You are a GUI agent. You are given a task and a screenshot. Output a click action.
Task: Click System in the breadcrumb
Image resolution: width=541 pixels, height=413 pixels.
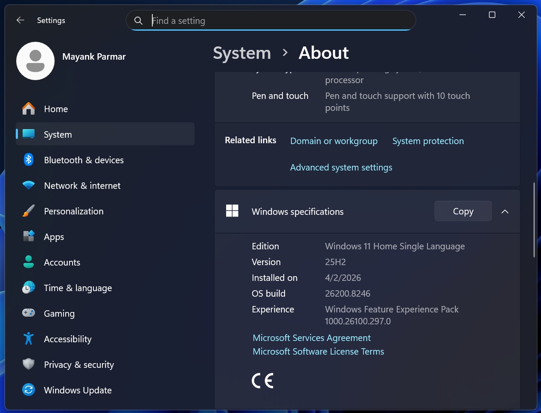pos(242,53)
